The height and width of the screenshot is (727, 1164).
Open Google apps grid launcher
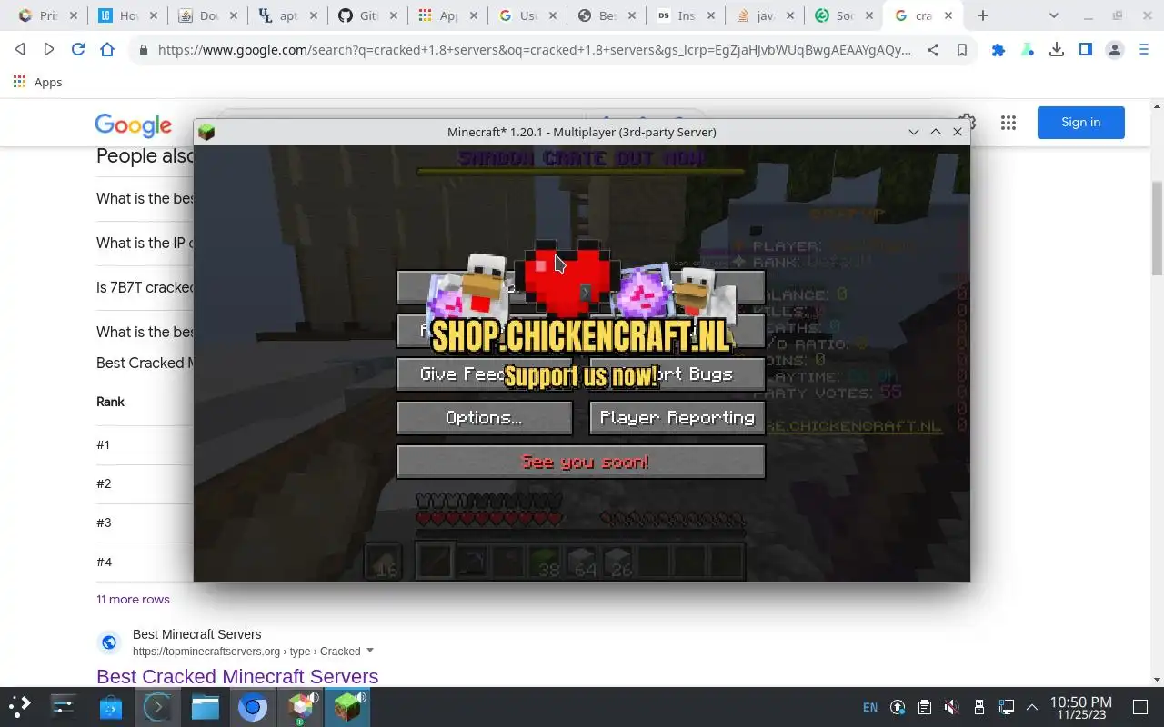1008,123
